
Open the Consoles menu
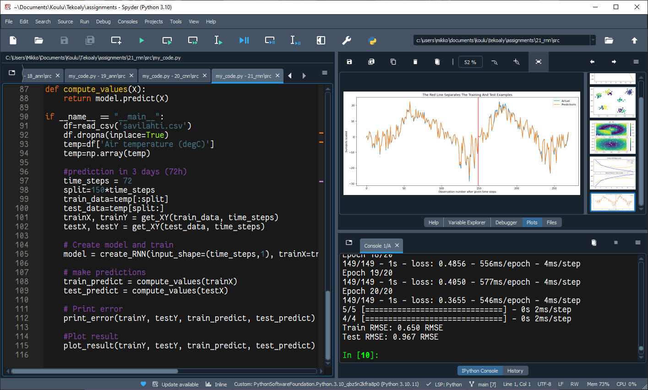(x=127, y=22)
